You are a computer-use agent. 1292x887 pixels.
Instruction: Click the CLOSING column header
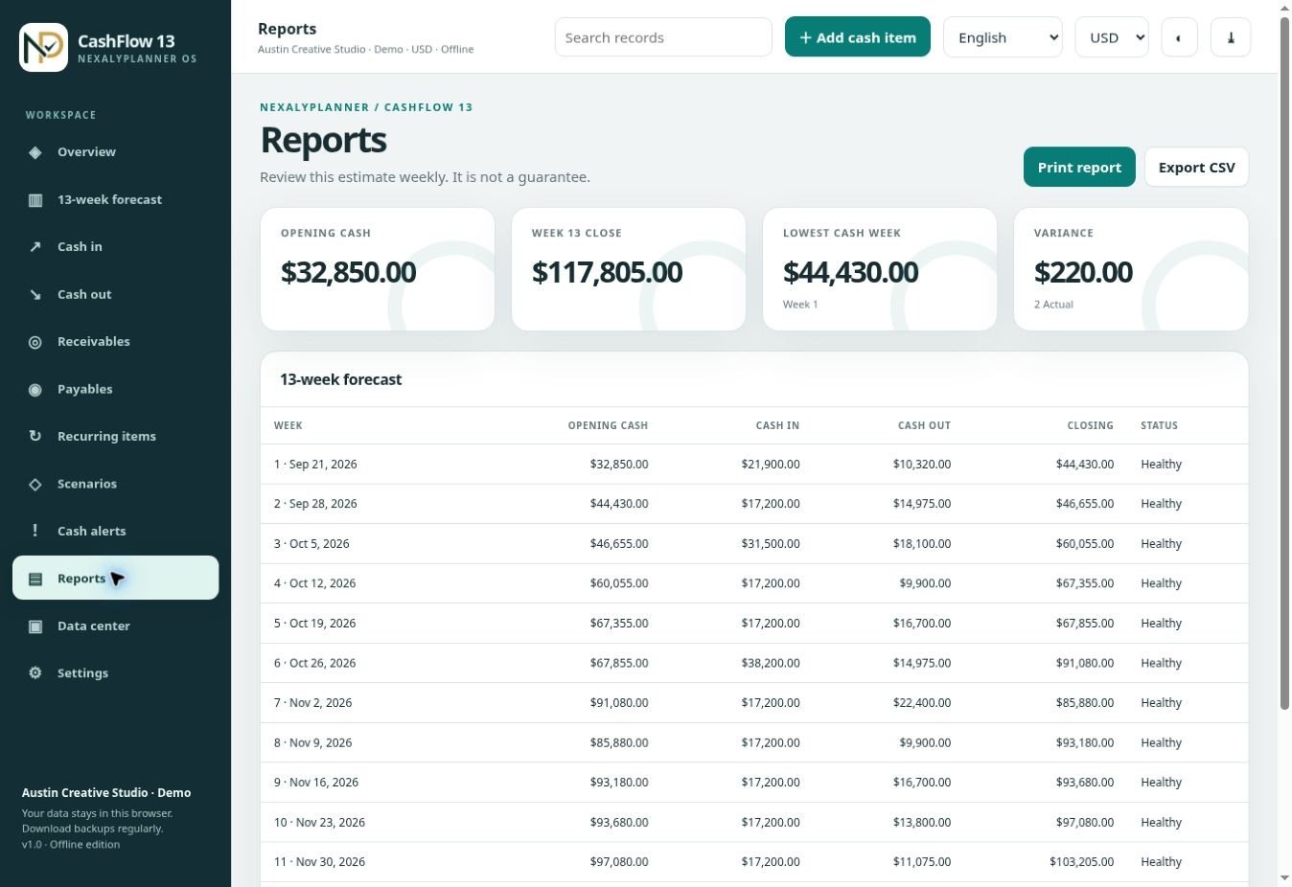(1091, 425)
